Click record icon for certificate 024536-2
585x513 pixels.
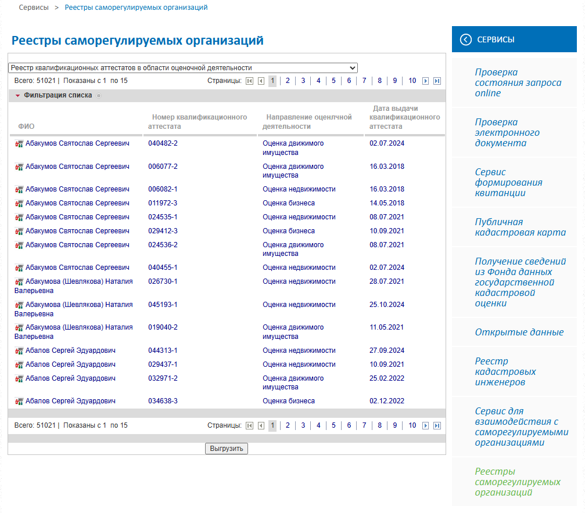coord(19,245)
